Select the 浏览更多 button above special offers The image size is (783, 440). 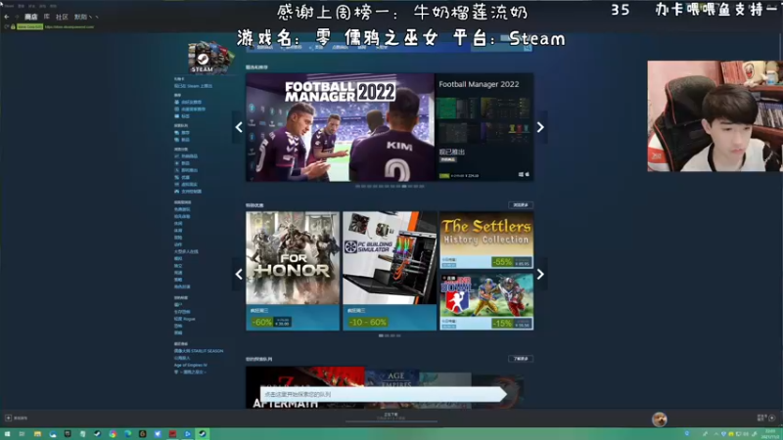[x=521, y=205]
